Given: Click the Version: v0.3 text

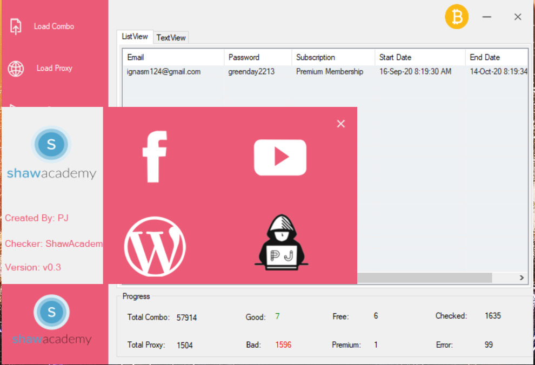Looking at the screenshot, I should point(33,267).
